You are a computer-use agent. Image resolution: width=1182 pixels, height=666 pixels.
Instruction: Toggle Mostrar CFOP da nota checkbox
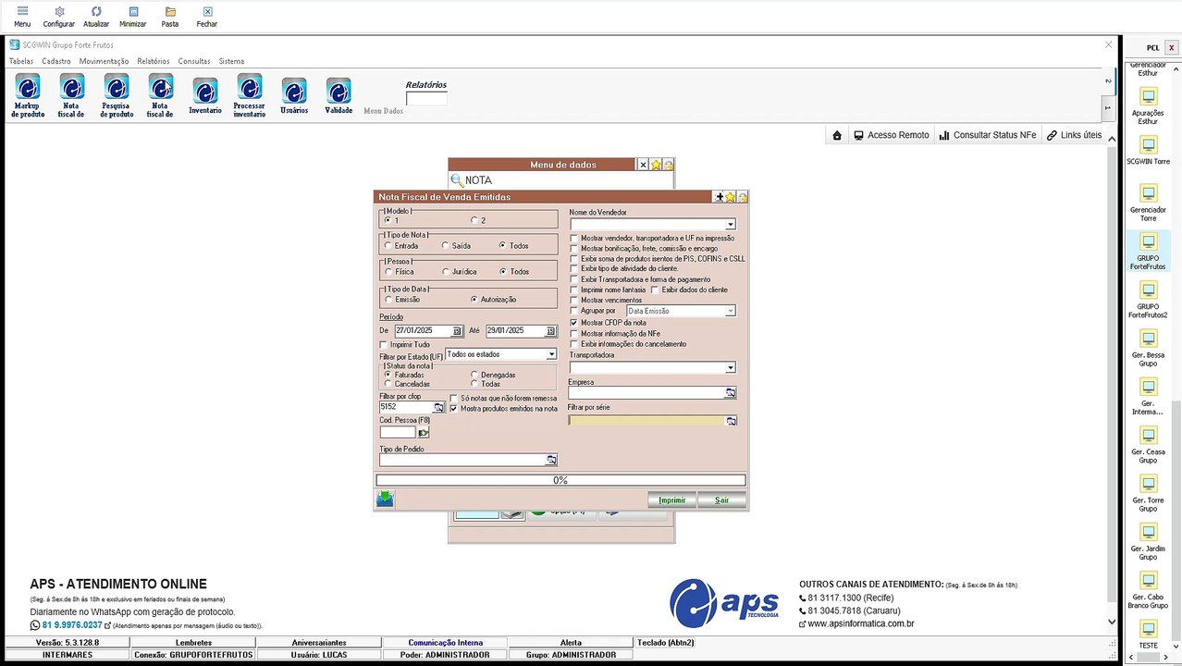573,323
